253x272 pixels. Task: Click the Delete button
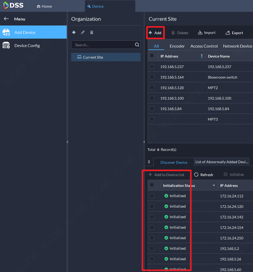click(x=180, y=33)
